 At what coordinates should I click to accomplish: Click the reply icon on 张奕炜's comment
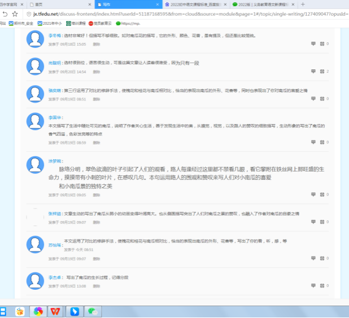pos(312,99)
